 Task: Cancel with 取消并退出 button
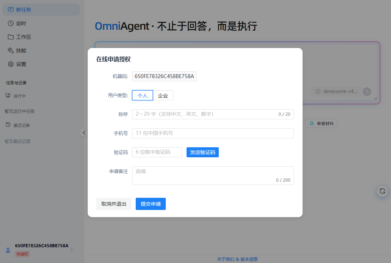pos(114,204)
